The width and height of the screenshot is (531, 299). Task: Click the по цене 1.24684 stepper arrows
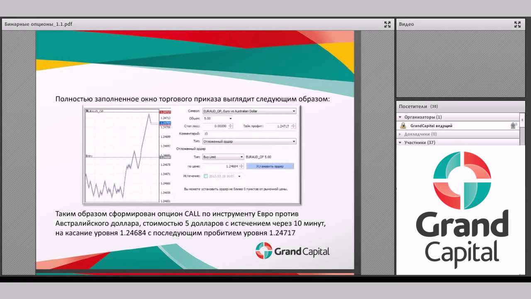point(241,166)
